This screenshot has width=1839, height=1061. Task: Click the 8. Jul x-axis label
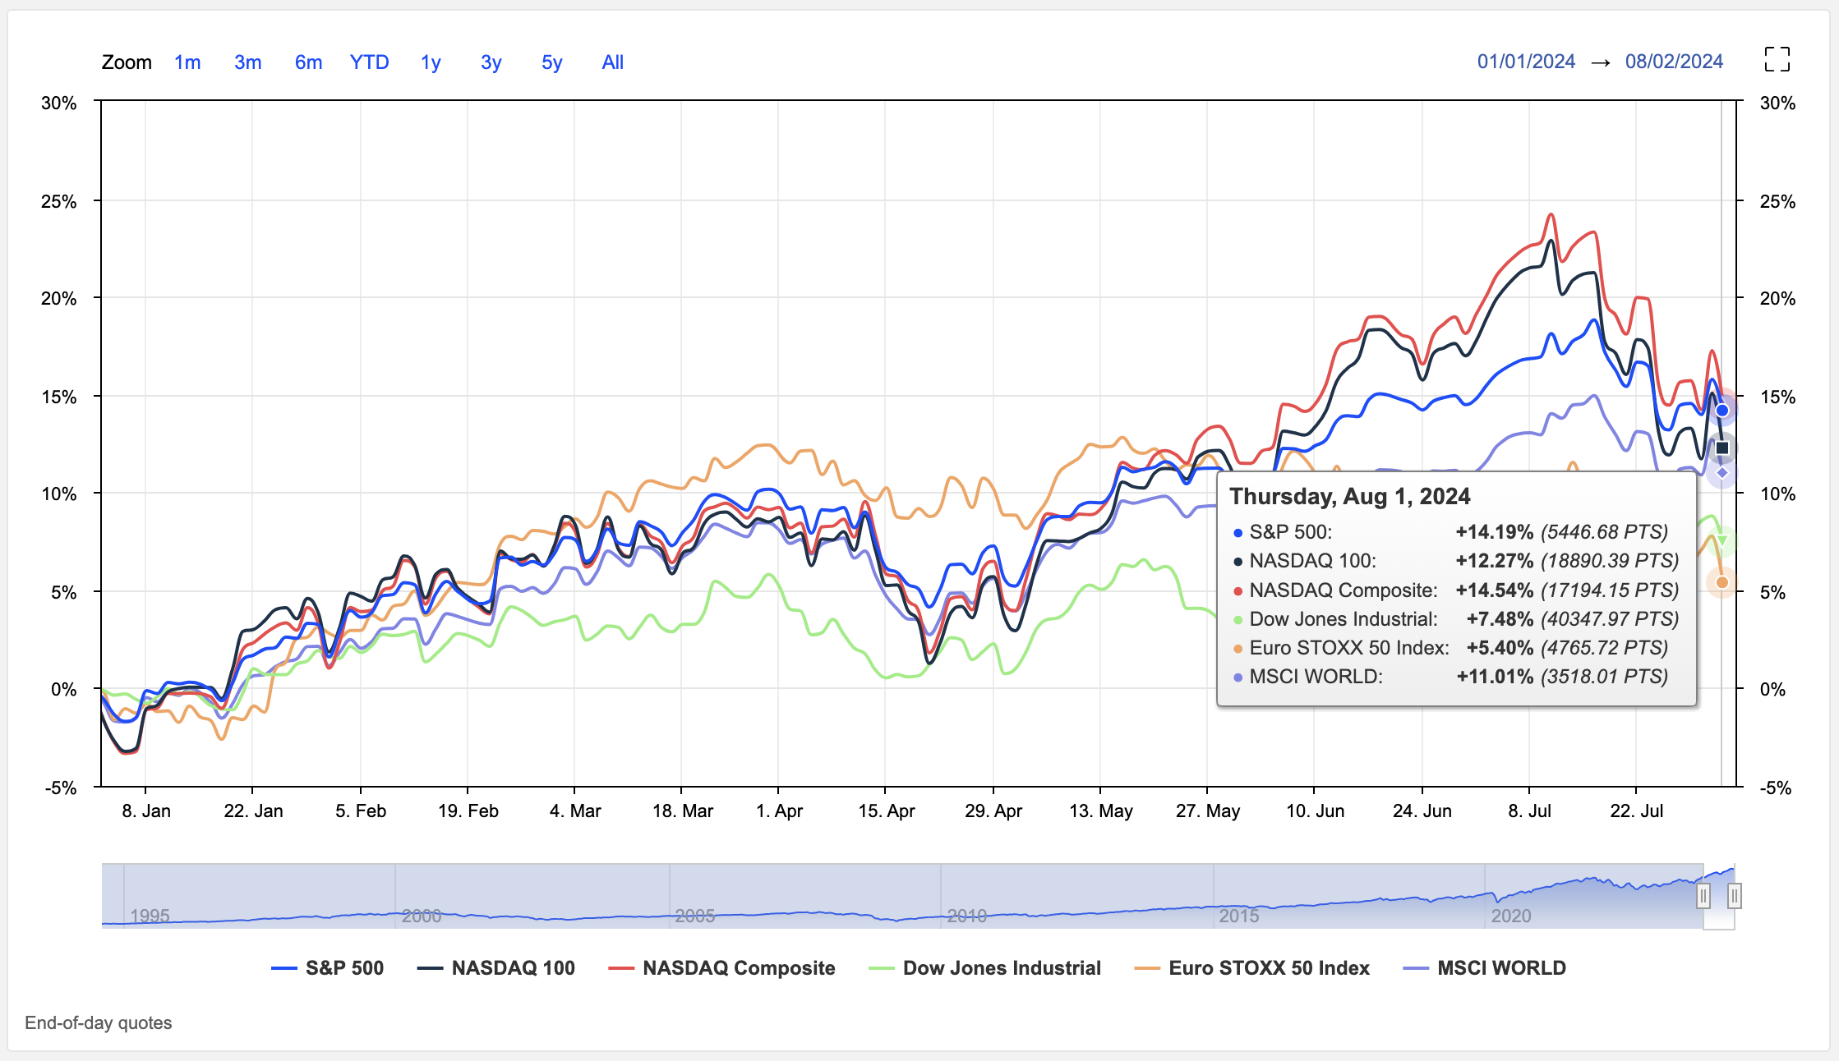point(1529,811)
